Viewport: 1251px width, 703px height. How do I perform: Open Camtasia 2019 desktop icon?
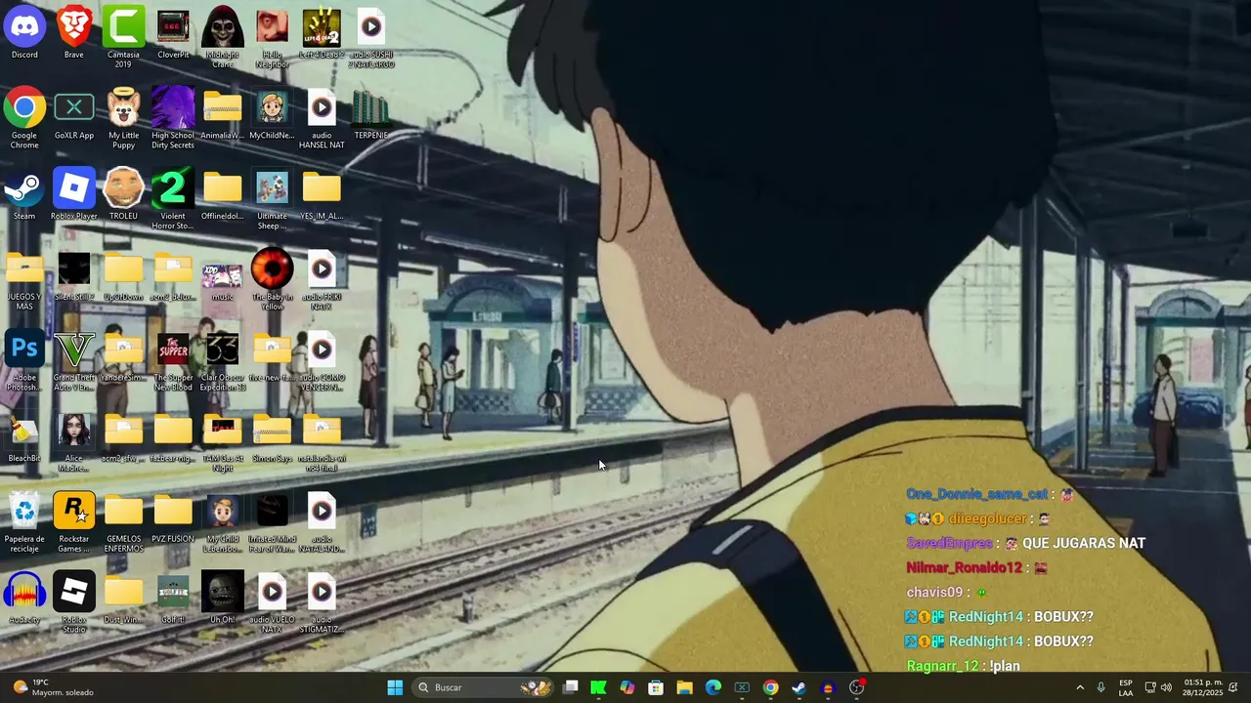tap(123, 37)
